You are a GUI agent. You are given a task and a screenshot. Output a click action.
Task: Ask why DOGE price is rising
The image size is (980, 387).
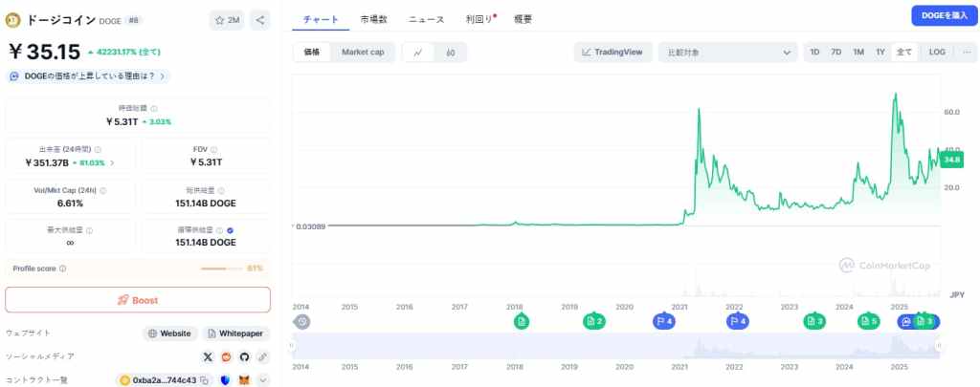pos(88,76)
